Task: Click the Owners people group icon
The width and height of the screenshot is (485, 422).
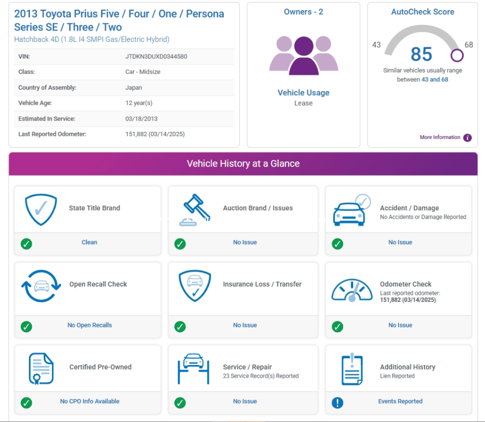Action: click(x=304, y=55)
